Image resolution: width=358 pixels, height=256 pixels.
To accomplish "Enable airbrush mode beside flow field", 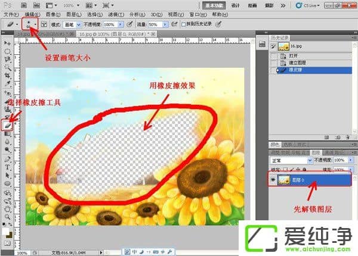I will tap(174, 24).
